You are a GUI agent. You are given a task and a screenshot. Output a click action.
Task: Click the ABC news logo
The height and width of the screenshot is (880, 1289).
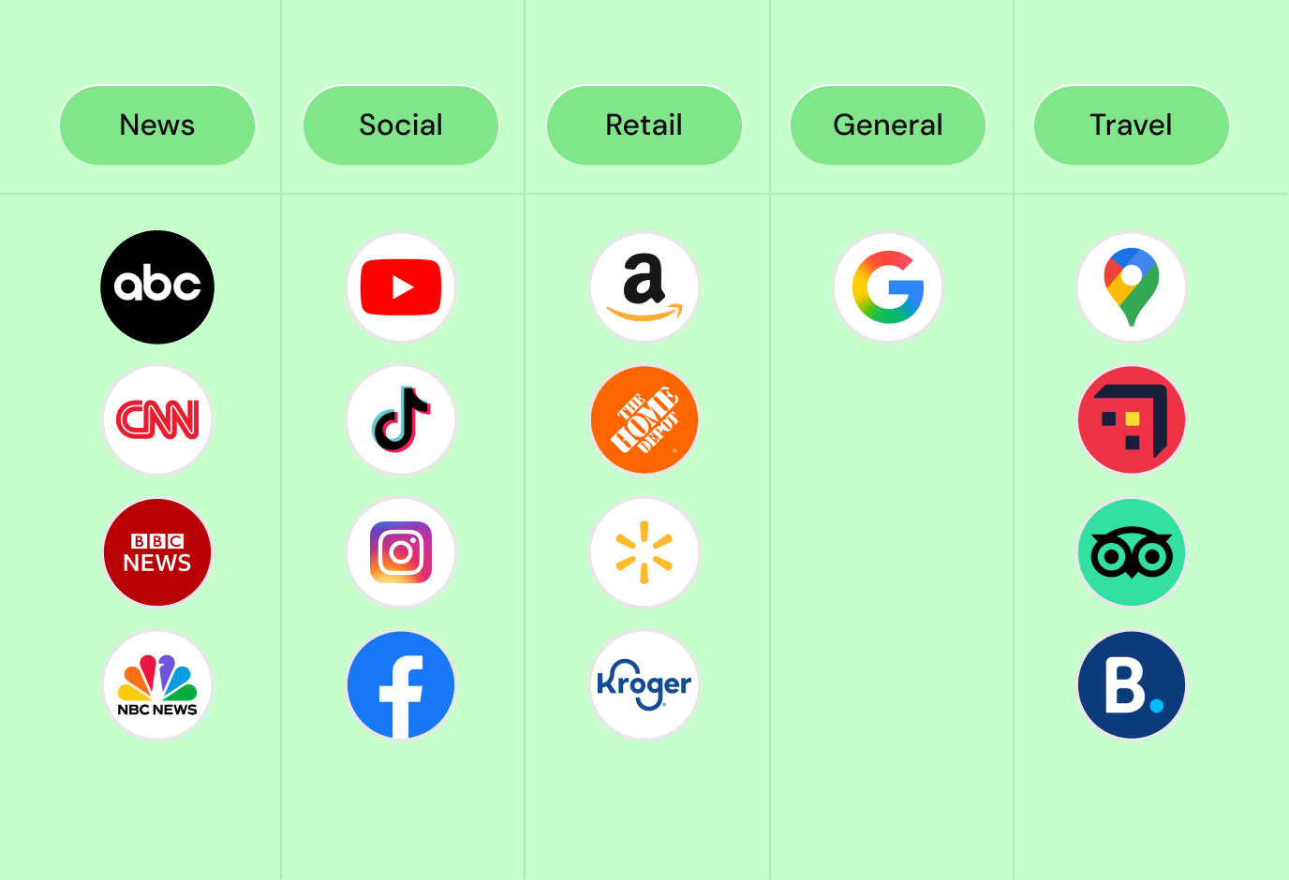tap(157, 287)
